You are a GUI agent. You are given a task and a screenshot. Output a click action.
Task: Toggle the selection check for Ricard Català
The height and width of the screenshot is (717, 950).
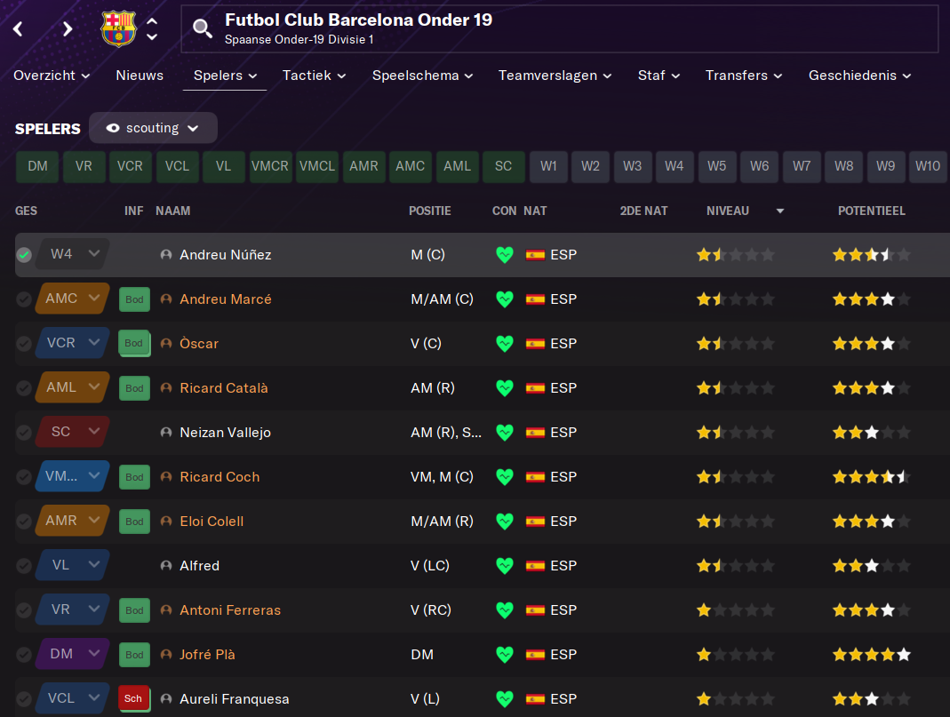click(x=24, y=388)
